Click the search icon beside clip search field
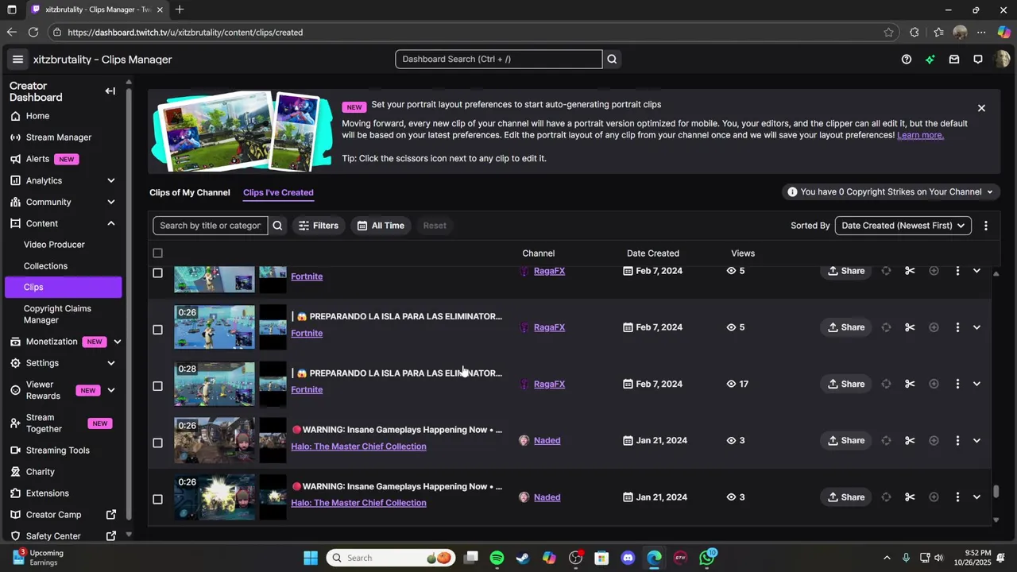 pyautogui.click(x=277, y=226)
